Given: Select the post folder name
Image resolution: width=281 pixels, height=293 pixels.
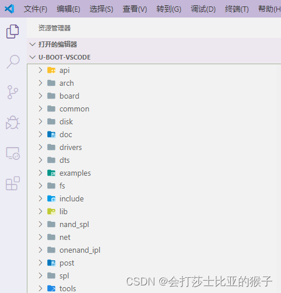Looking at the screenshot, I should (66, 263).
